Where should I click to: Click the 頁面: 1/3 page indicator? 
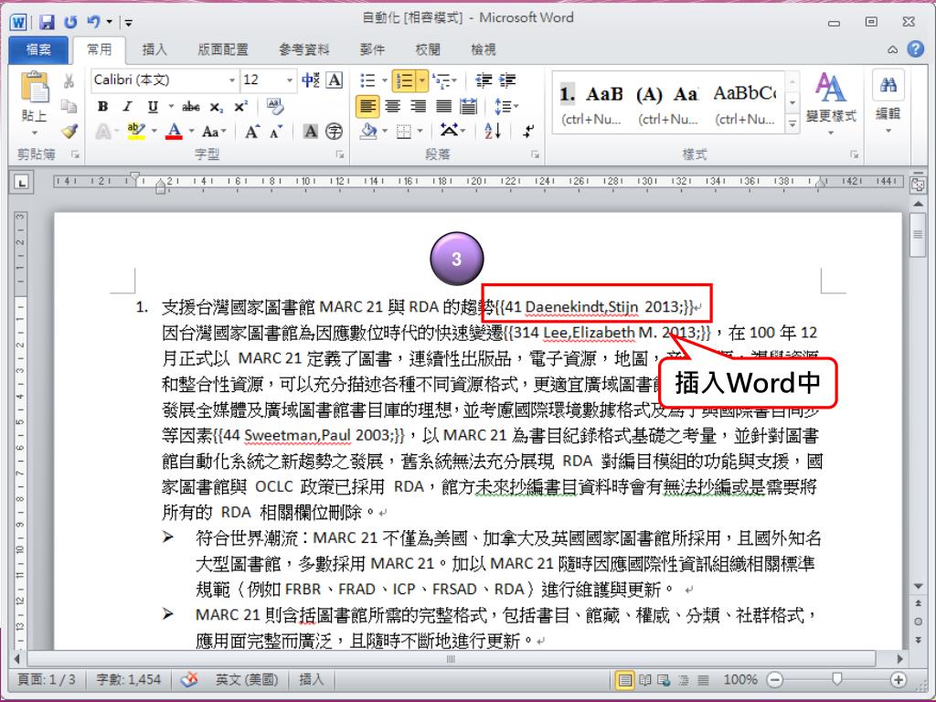pyautogui.click(x=47, y=680)
